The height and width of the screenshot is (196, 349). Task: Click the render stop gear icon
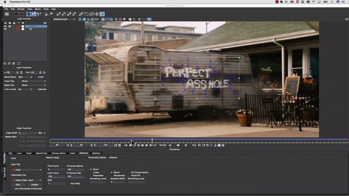click(x=178, y=145)
